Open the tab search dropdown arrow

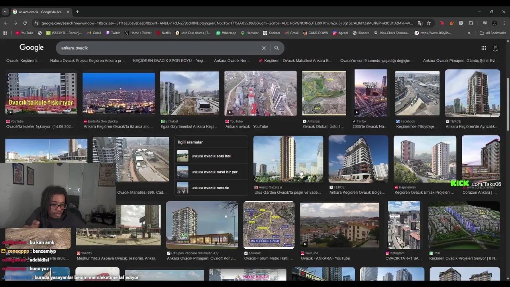click(5, 12)
